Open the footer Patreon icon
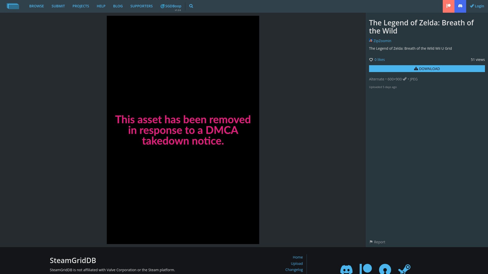 (x=366, y=269)
